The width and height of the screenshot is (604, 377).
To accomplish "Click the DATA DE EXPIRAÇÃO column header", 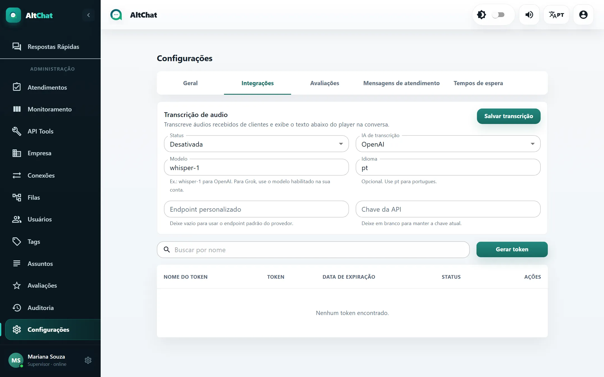I will pos(349,277).
